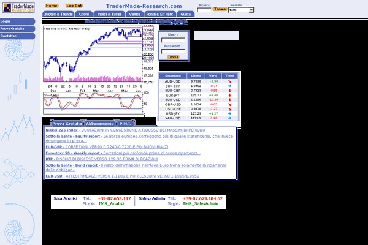
Task: Open the BTP rischio di discese link
Action: tap(102, 159)
